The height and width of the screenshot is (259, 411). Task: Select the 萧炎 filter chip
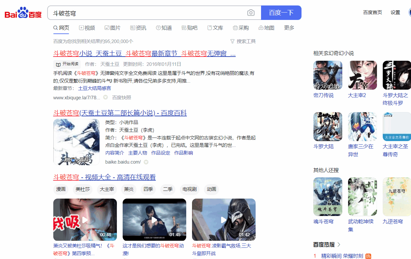(129, 189)
